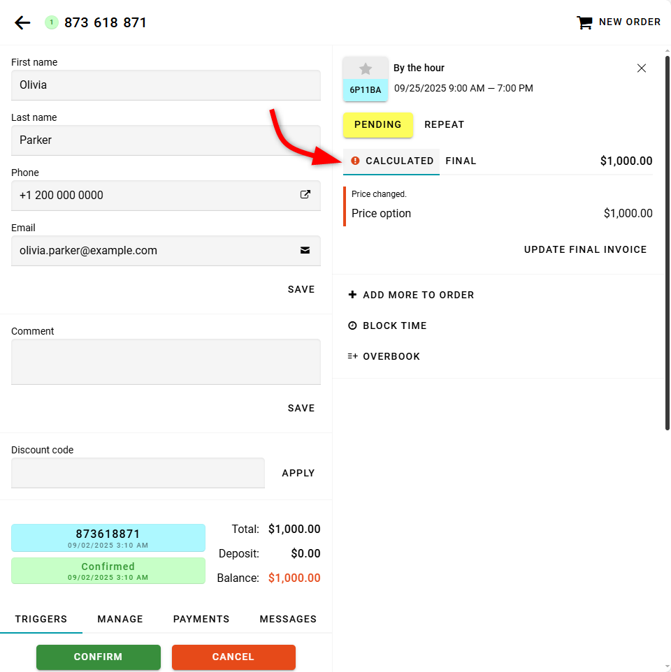Click into the Discount code field
This screenshot has height=672, width=671.
tap(138, 473)
